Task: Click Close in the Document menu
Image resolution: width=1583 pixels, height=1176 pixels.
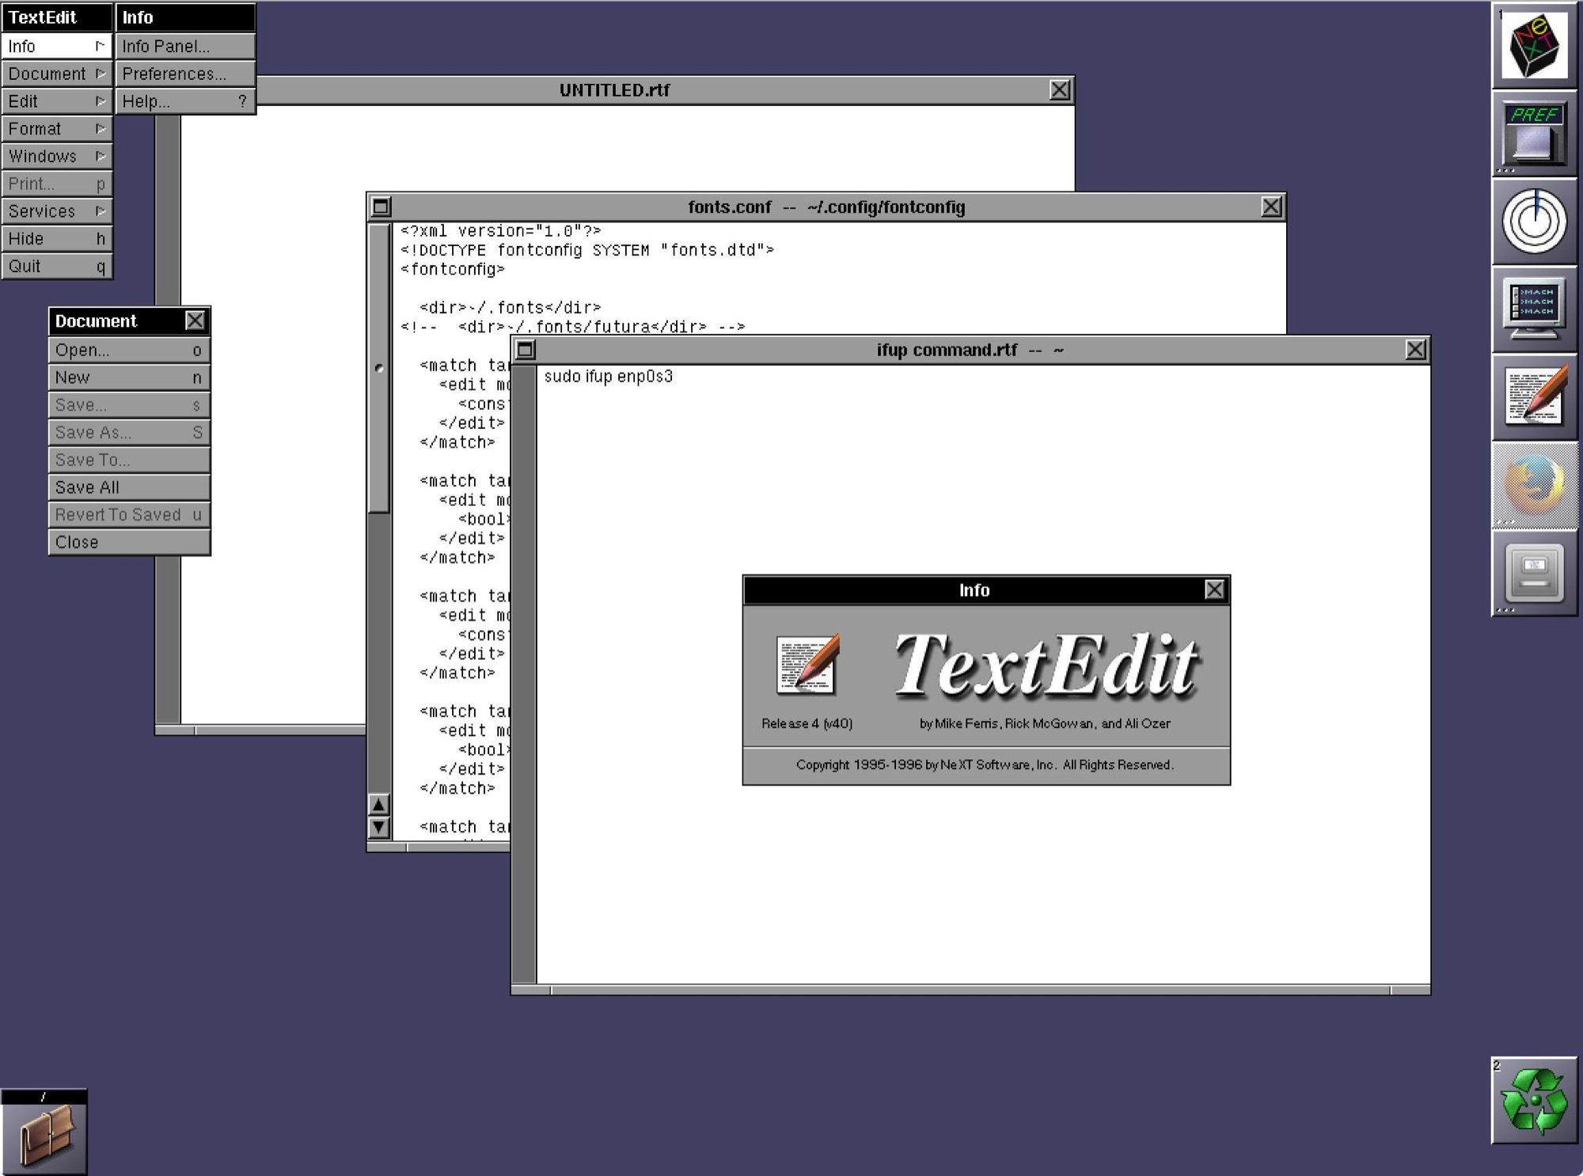Action: (x=129, y=542)
